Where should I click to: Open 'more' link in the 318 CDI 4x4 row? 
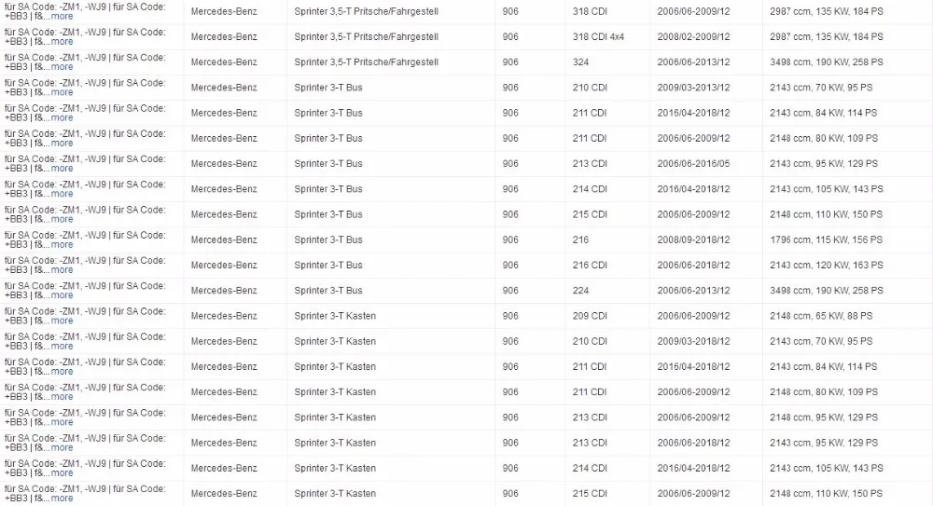coord(62,42)
